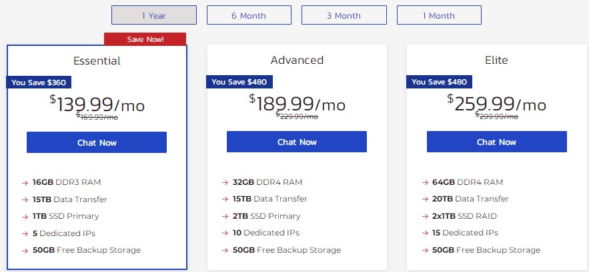Click Chat Now under Essential plan
This screenshot has width=589, height=272.
pos(97,142)
